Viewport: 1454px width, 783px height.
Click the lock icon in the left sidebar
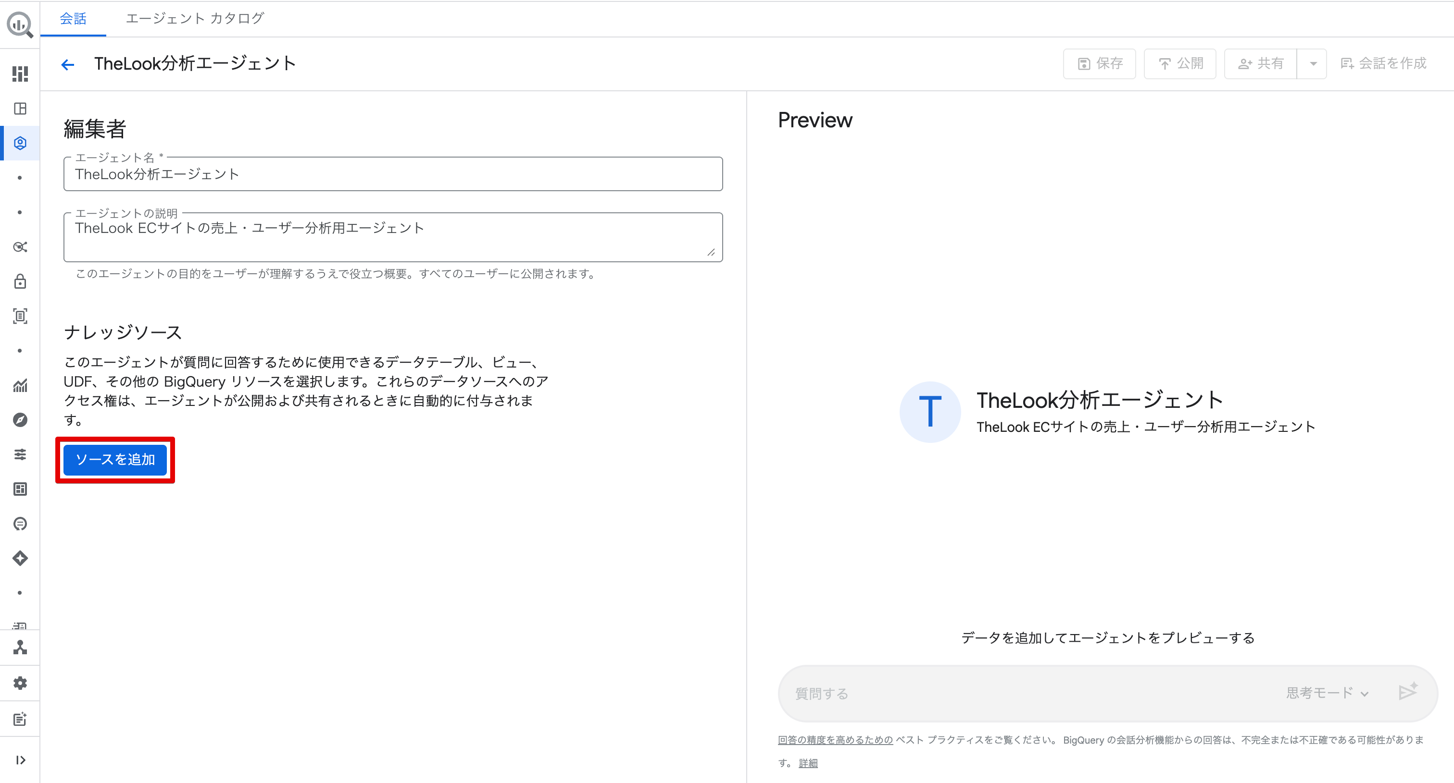[x=20, y=281]
